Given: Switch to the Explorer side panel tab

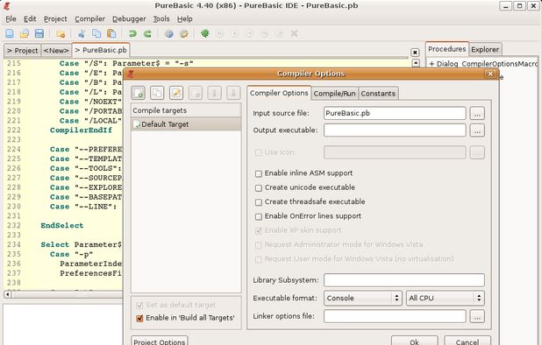Looking at the screenshot, I should coord(485,49).
